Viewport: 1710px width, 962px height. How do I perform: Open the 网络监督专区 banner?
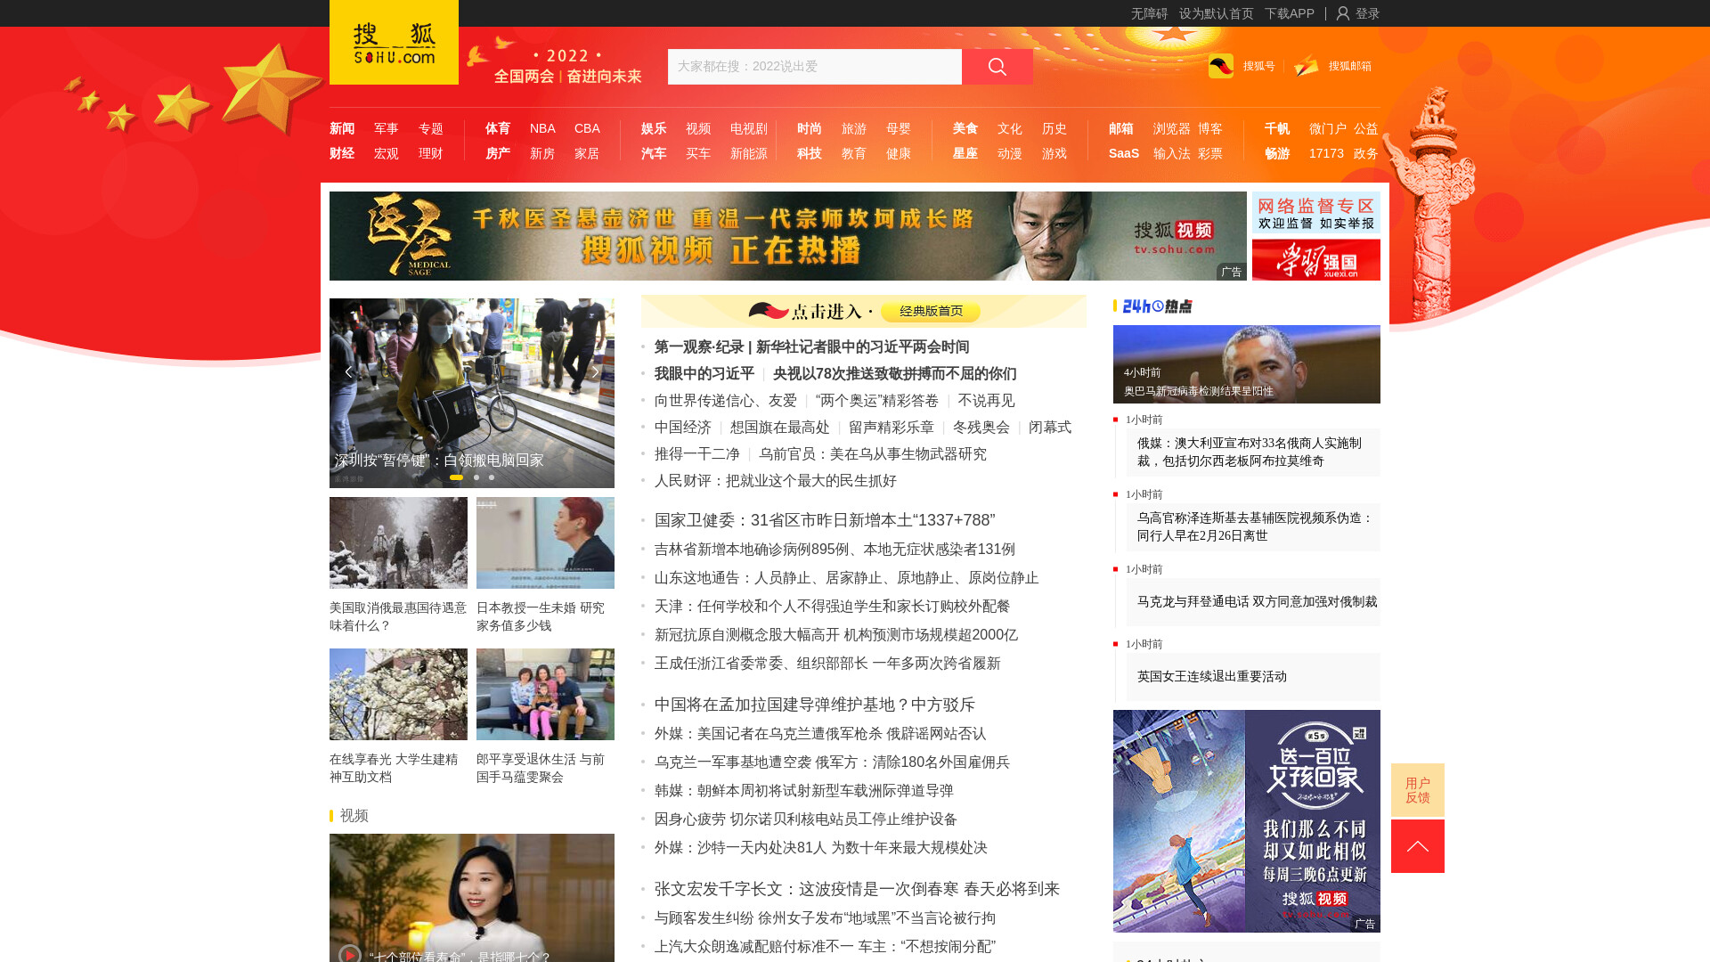[1316, 212]
